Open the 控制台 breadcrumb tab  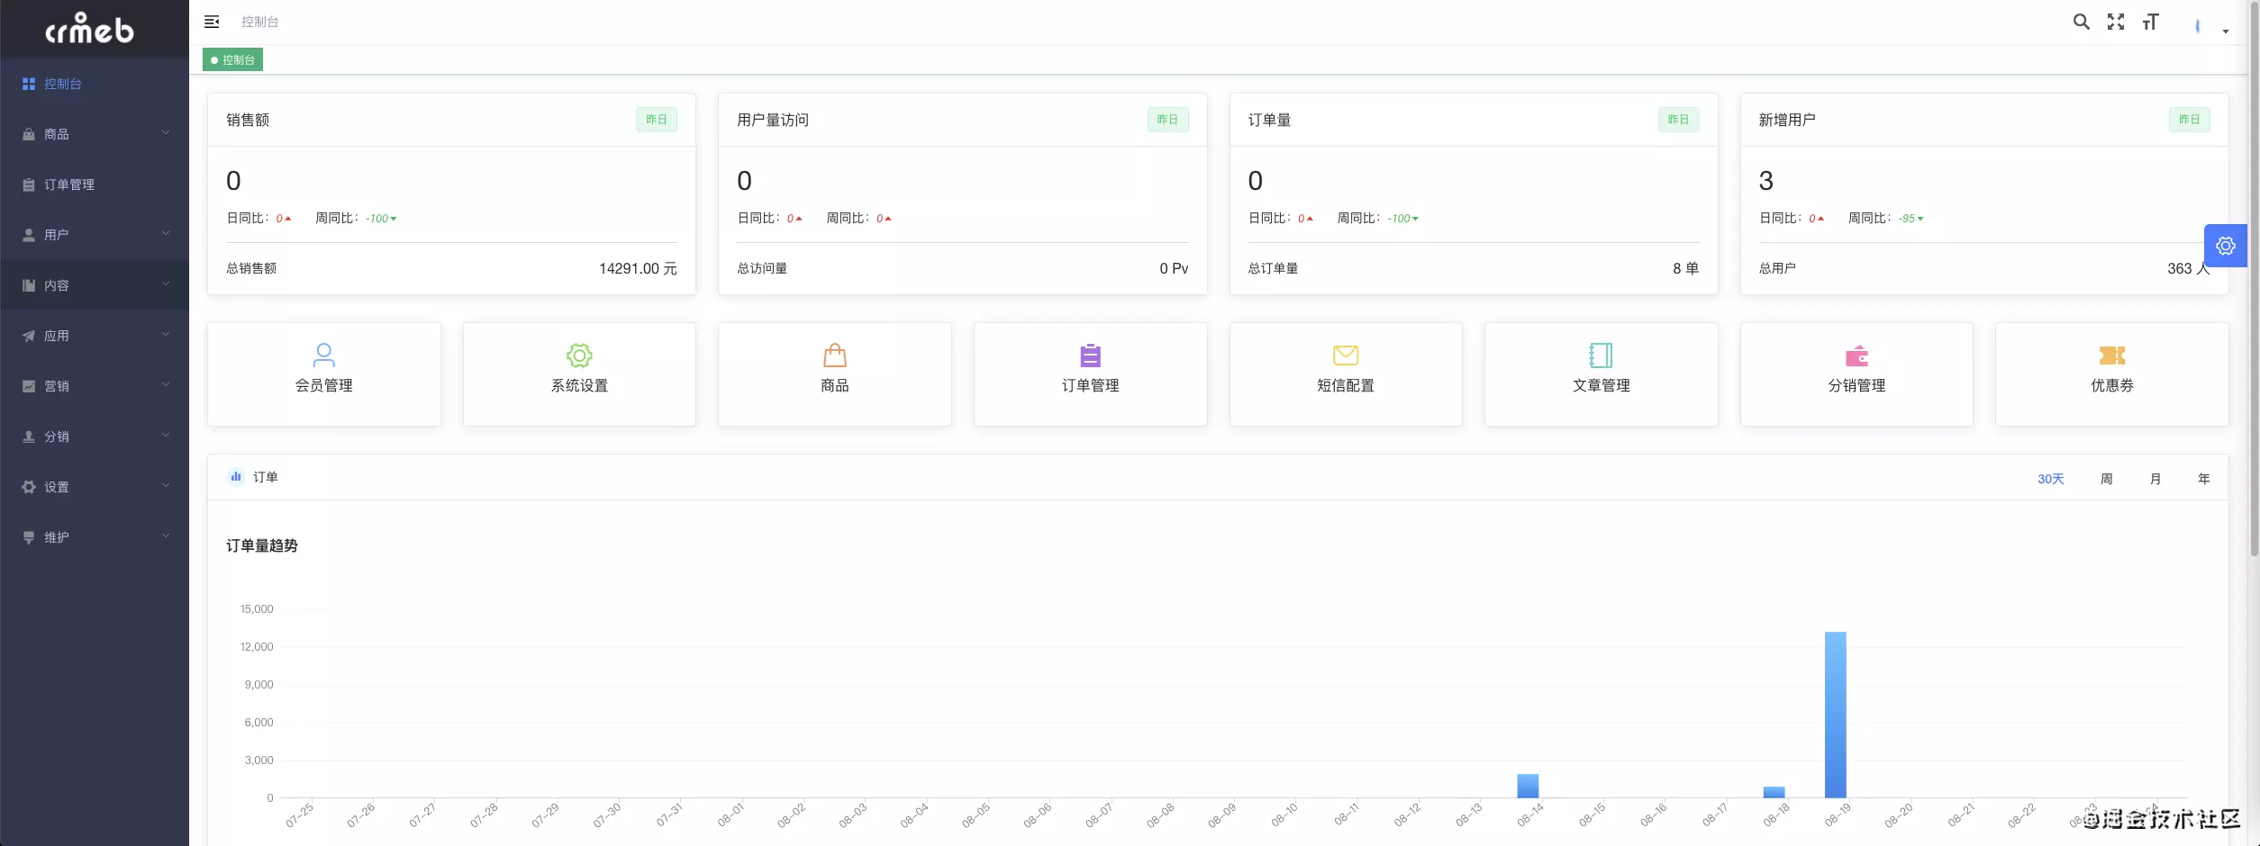(x=232, y=59)
